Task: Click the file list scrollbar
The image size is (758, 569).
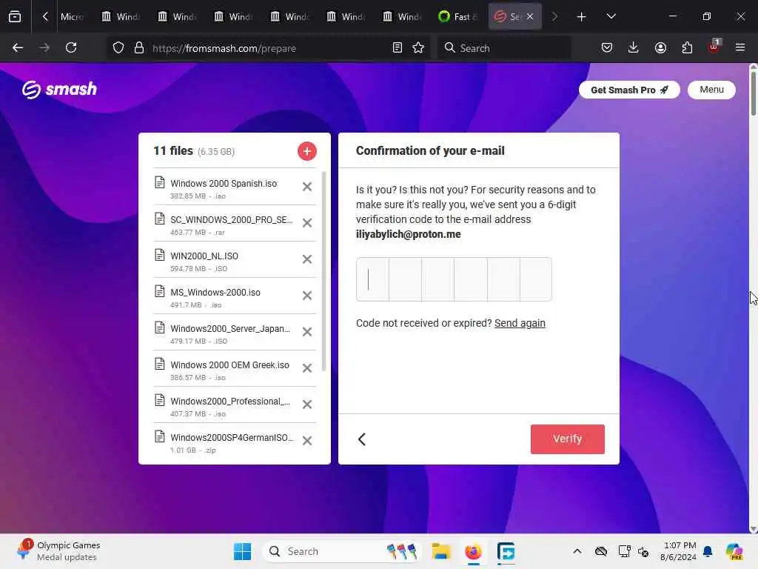Action: 323,271
